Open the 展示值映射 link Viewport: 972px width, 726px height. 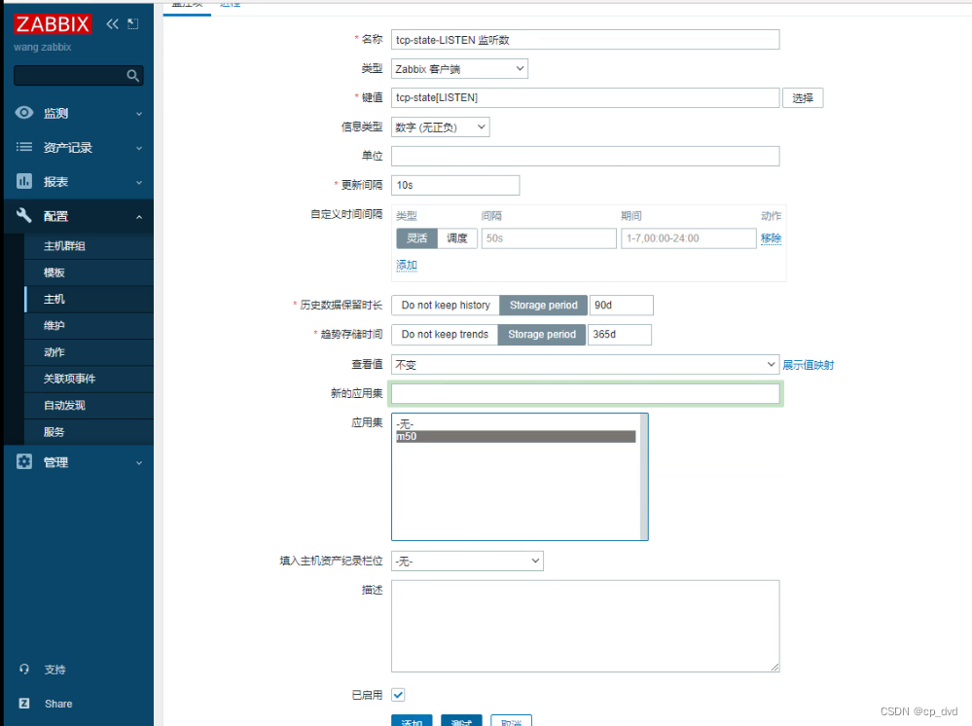[810, 364]
